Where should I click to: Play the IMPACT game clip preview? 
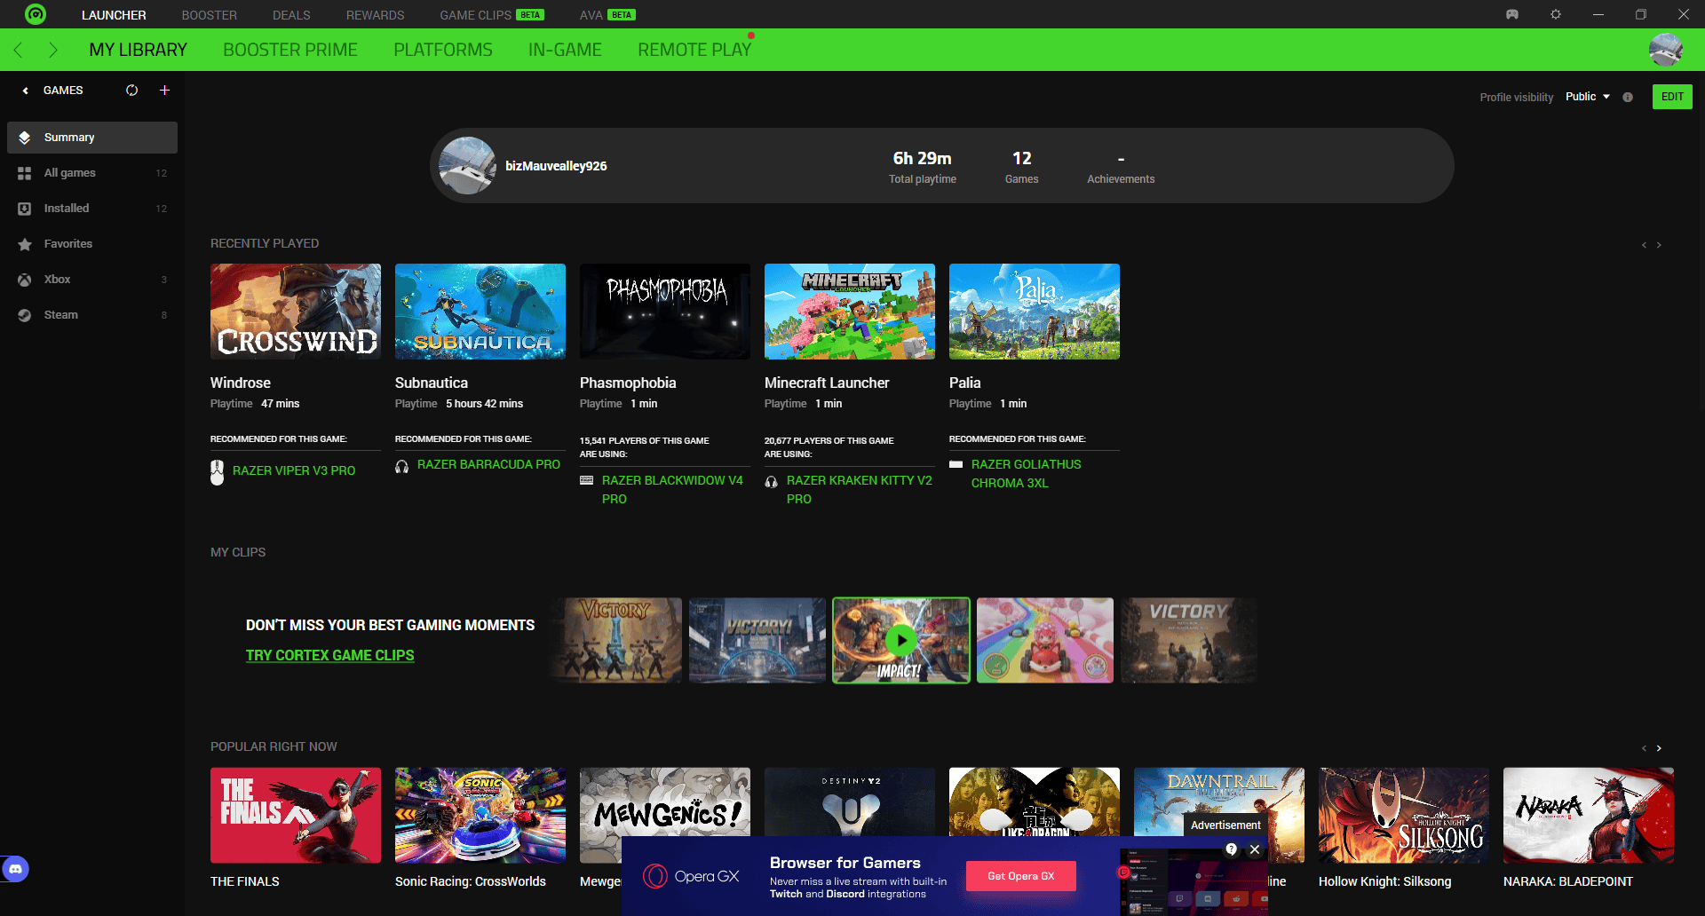click(x=900, y=640)
